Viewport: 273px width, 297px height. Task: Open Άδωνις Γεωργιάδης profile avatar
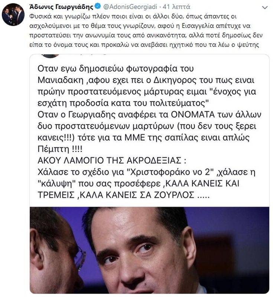[x=13, y=14]
